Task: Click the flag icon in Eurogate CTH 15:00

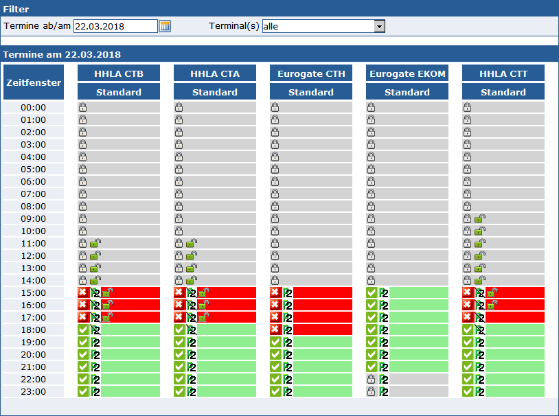Action: pyautogui.click(x=288, y=293)
